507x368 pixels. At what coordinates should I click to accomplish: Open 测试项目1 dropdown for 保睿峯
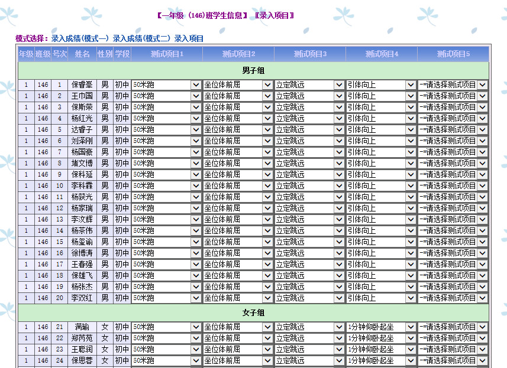pyautogui.click(x=166, y=85)
